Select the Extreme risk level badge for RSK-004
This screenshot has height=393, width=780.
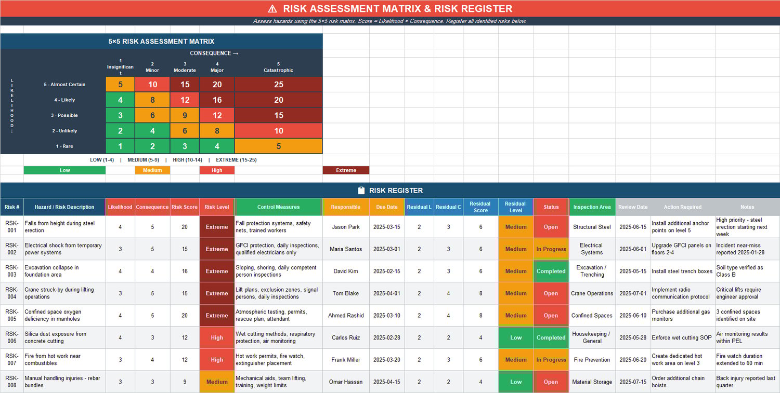click(217, 293)
